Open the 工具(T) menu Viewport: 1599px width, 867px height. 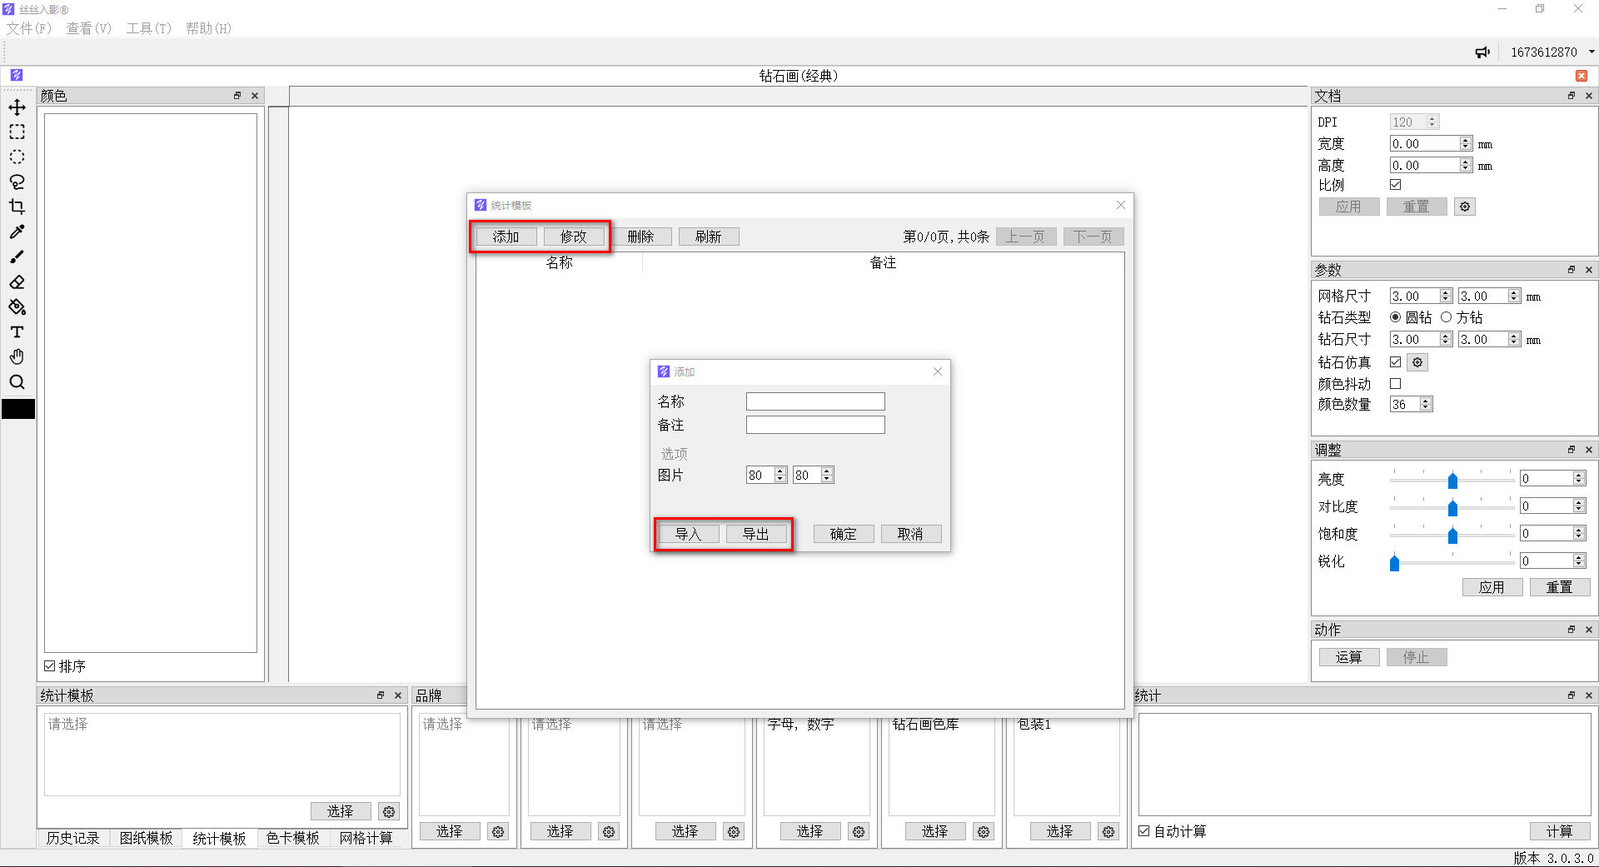148,28
